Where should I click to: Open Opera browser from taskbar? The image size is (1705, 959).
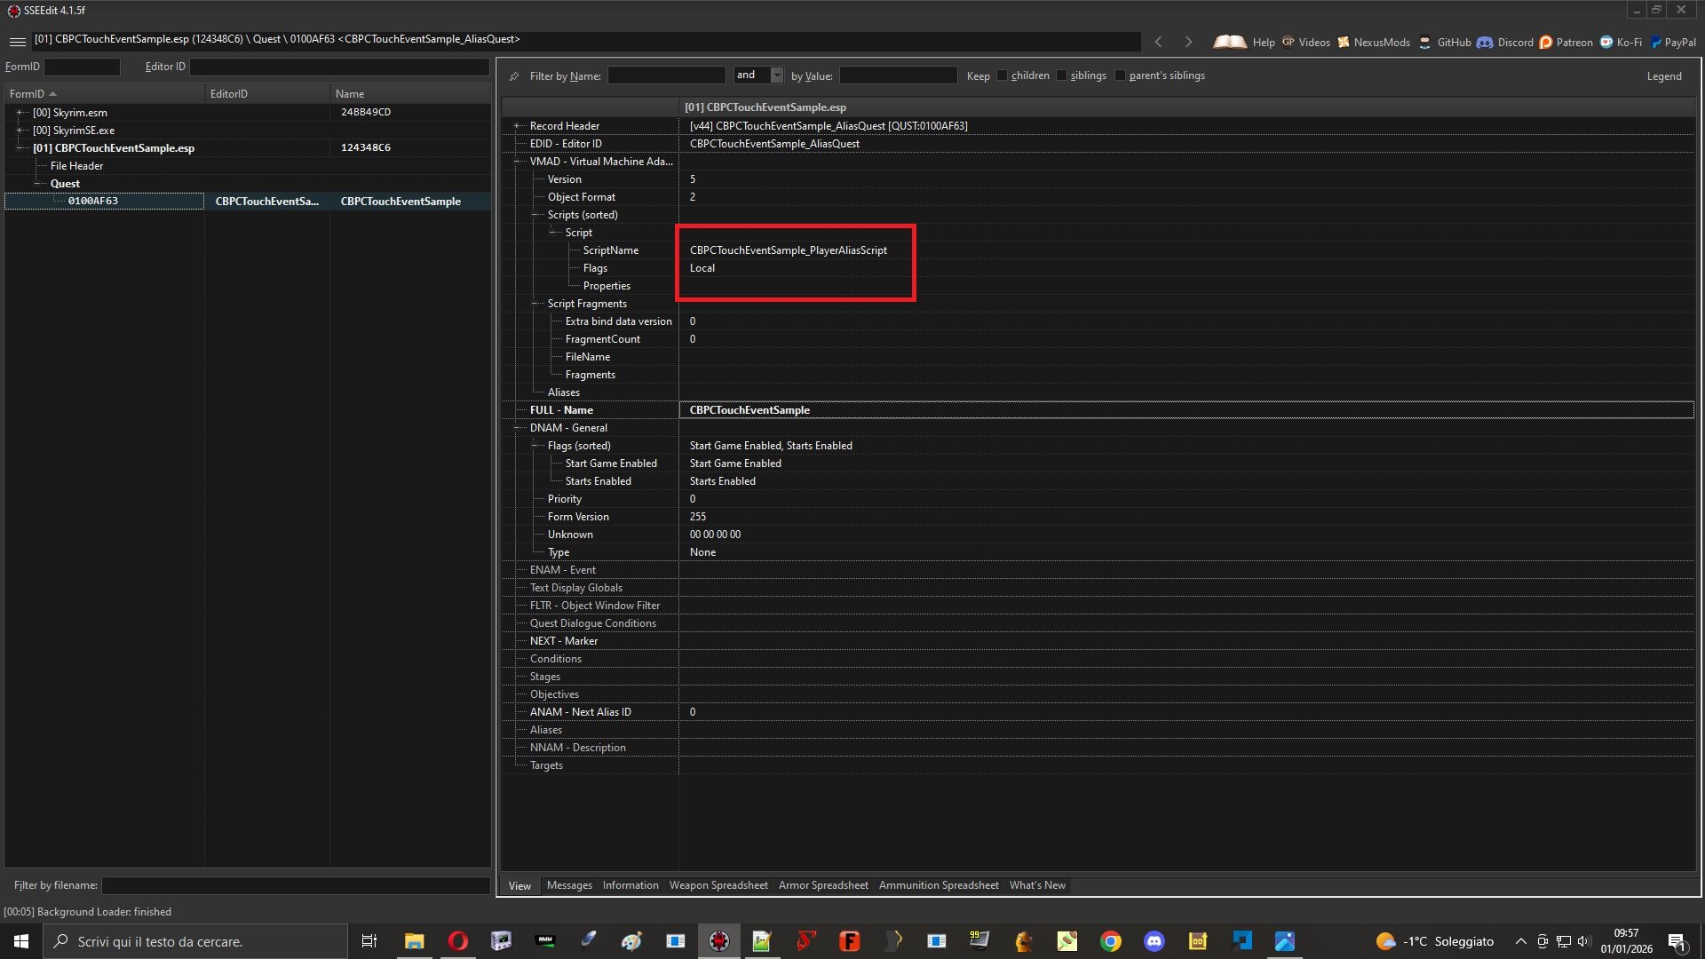tap(457, 941)
